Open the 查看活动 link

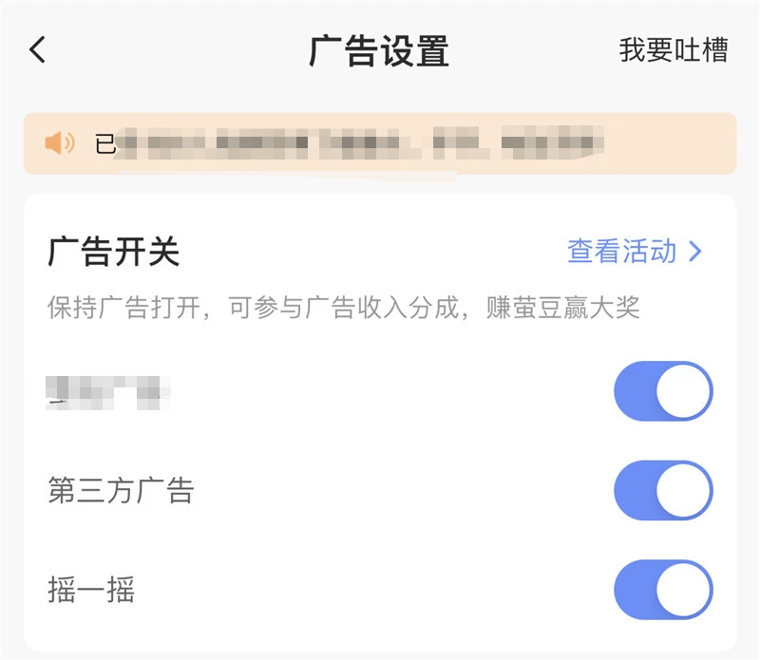click(x=622, y=252)
